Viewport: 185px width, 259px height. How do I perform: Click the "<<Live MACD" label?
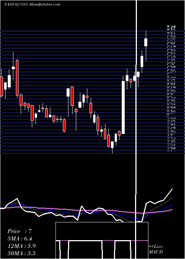point(156,249)
